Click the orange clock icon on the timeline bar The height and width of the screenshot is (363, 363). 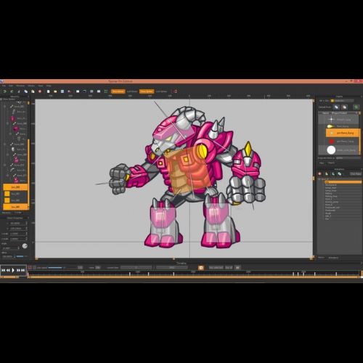click(201, 268)
